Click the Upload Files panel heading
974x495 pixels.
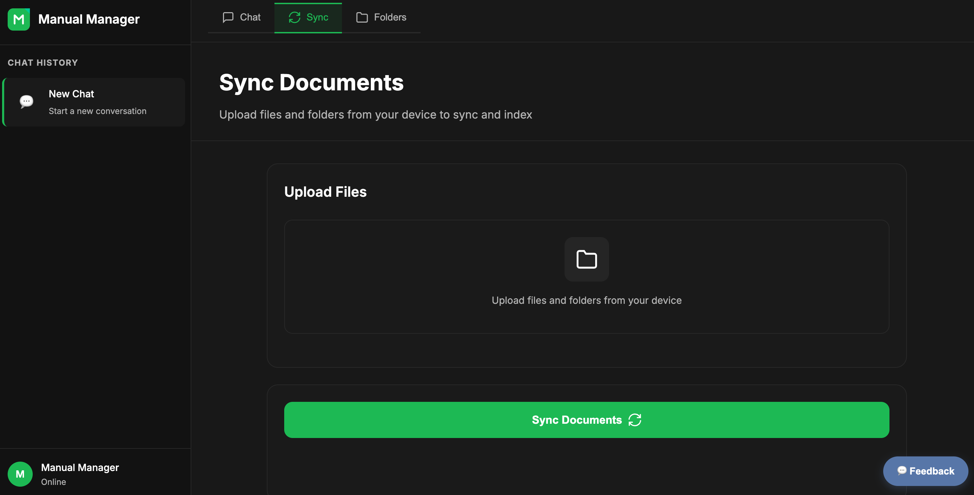pos(325,192)
